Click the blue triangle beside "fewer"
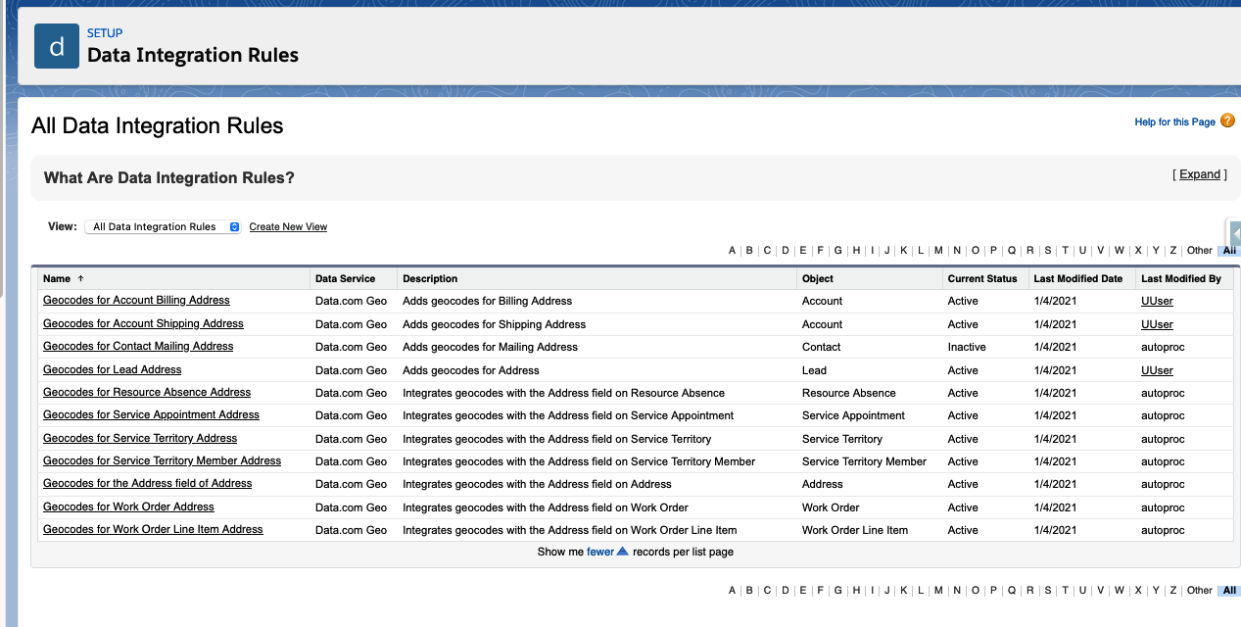This screenshot has height=627, width=1241. pyautogui.click(x=623, y=552)
